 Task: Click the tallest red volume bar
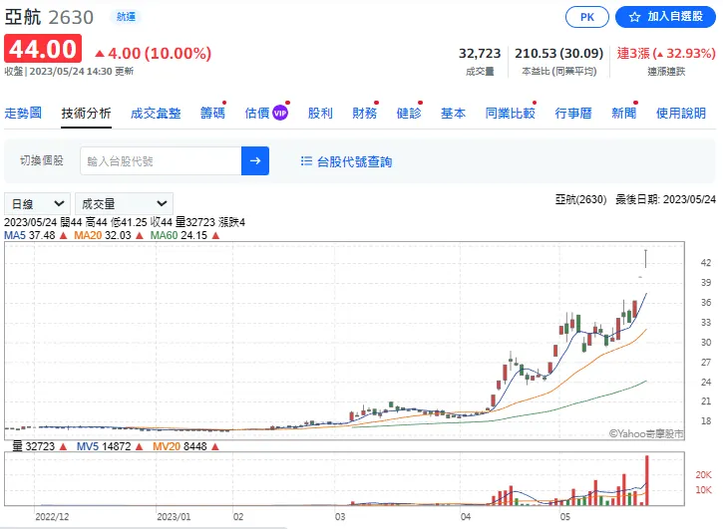pyautogui.click(x=647, y=480)
